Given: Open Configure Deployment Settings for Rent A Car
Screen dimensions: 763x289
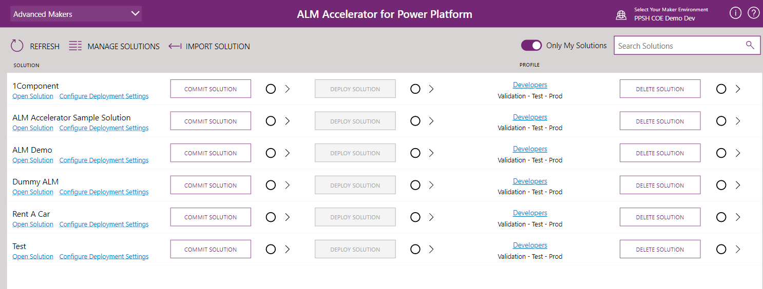Looking at the screenshot, I should tap(104, 224).
